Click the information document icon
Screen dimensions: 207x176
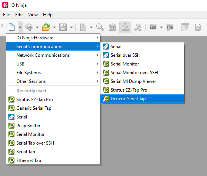click(198, 27)
